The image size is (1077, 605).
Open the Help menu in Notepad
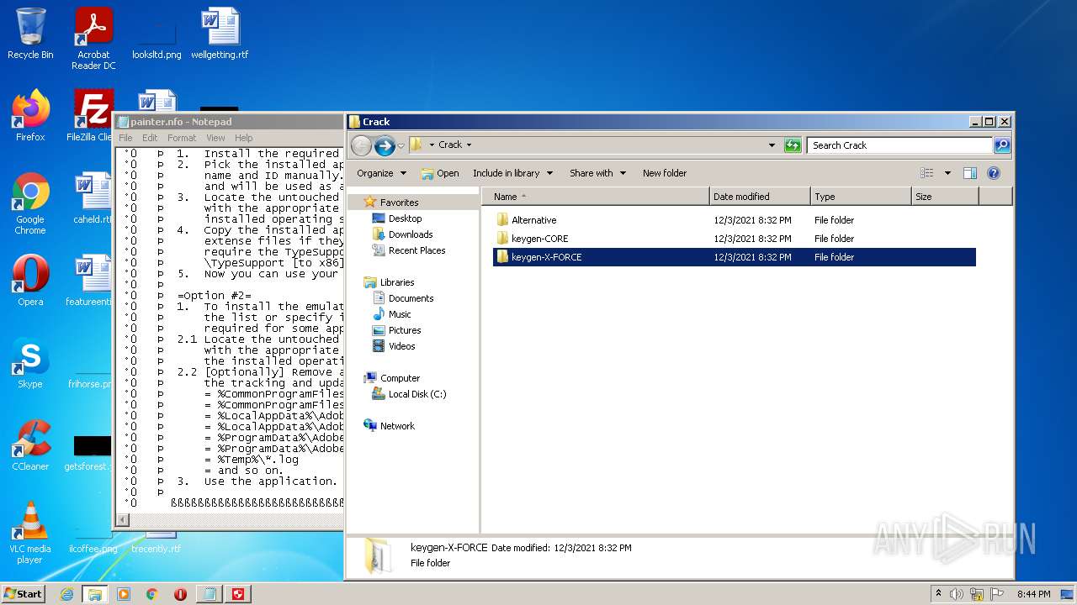(243, 138)
